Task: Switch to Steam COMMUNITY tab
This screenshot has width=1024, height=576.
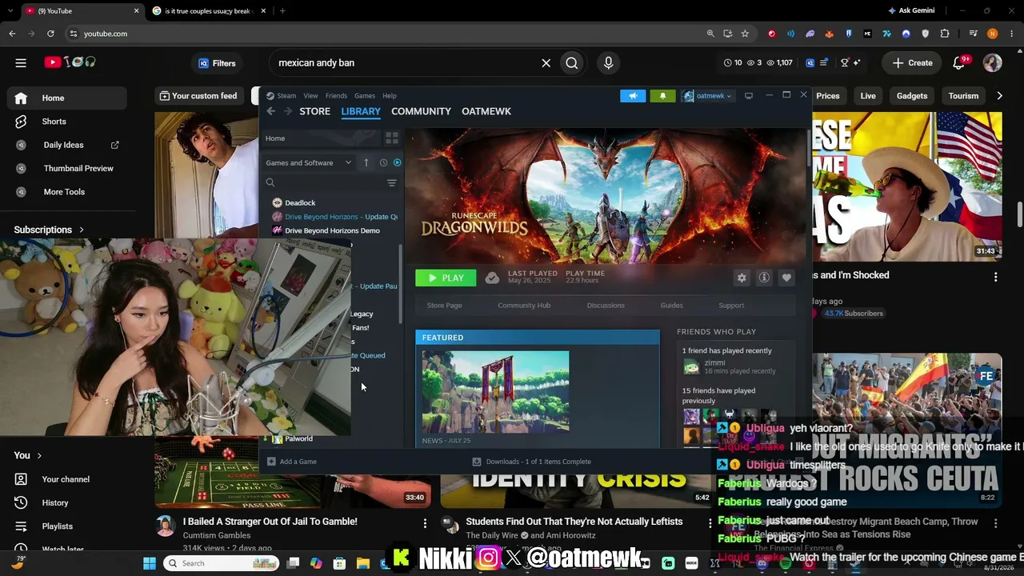Action: (421, 111)
